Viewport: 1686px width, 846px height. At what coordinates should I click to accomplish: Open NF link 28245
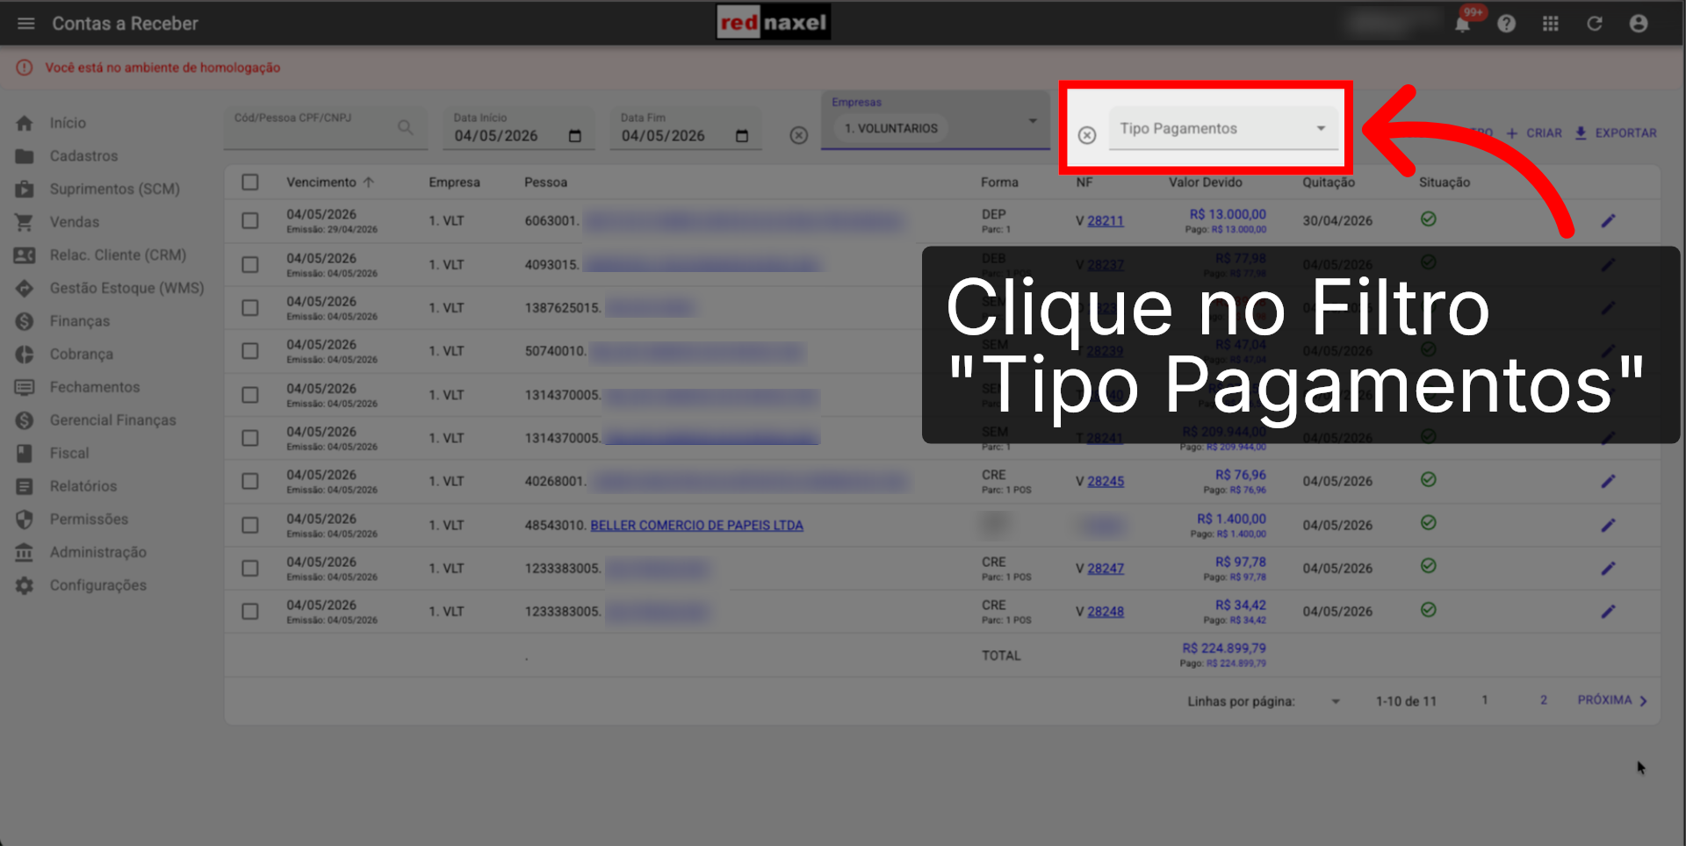[1106, 482]
